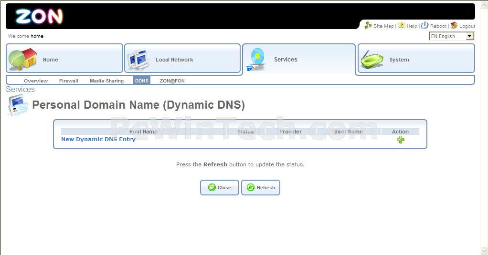Click the Refresh button

point(261,188)
